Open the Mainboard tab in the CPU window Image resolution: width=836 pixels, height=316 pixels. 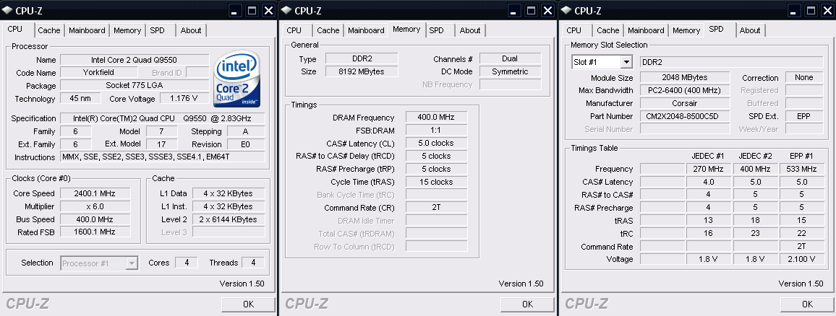pos(87,30)
